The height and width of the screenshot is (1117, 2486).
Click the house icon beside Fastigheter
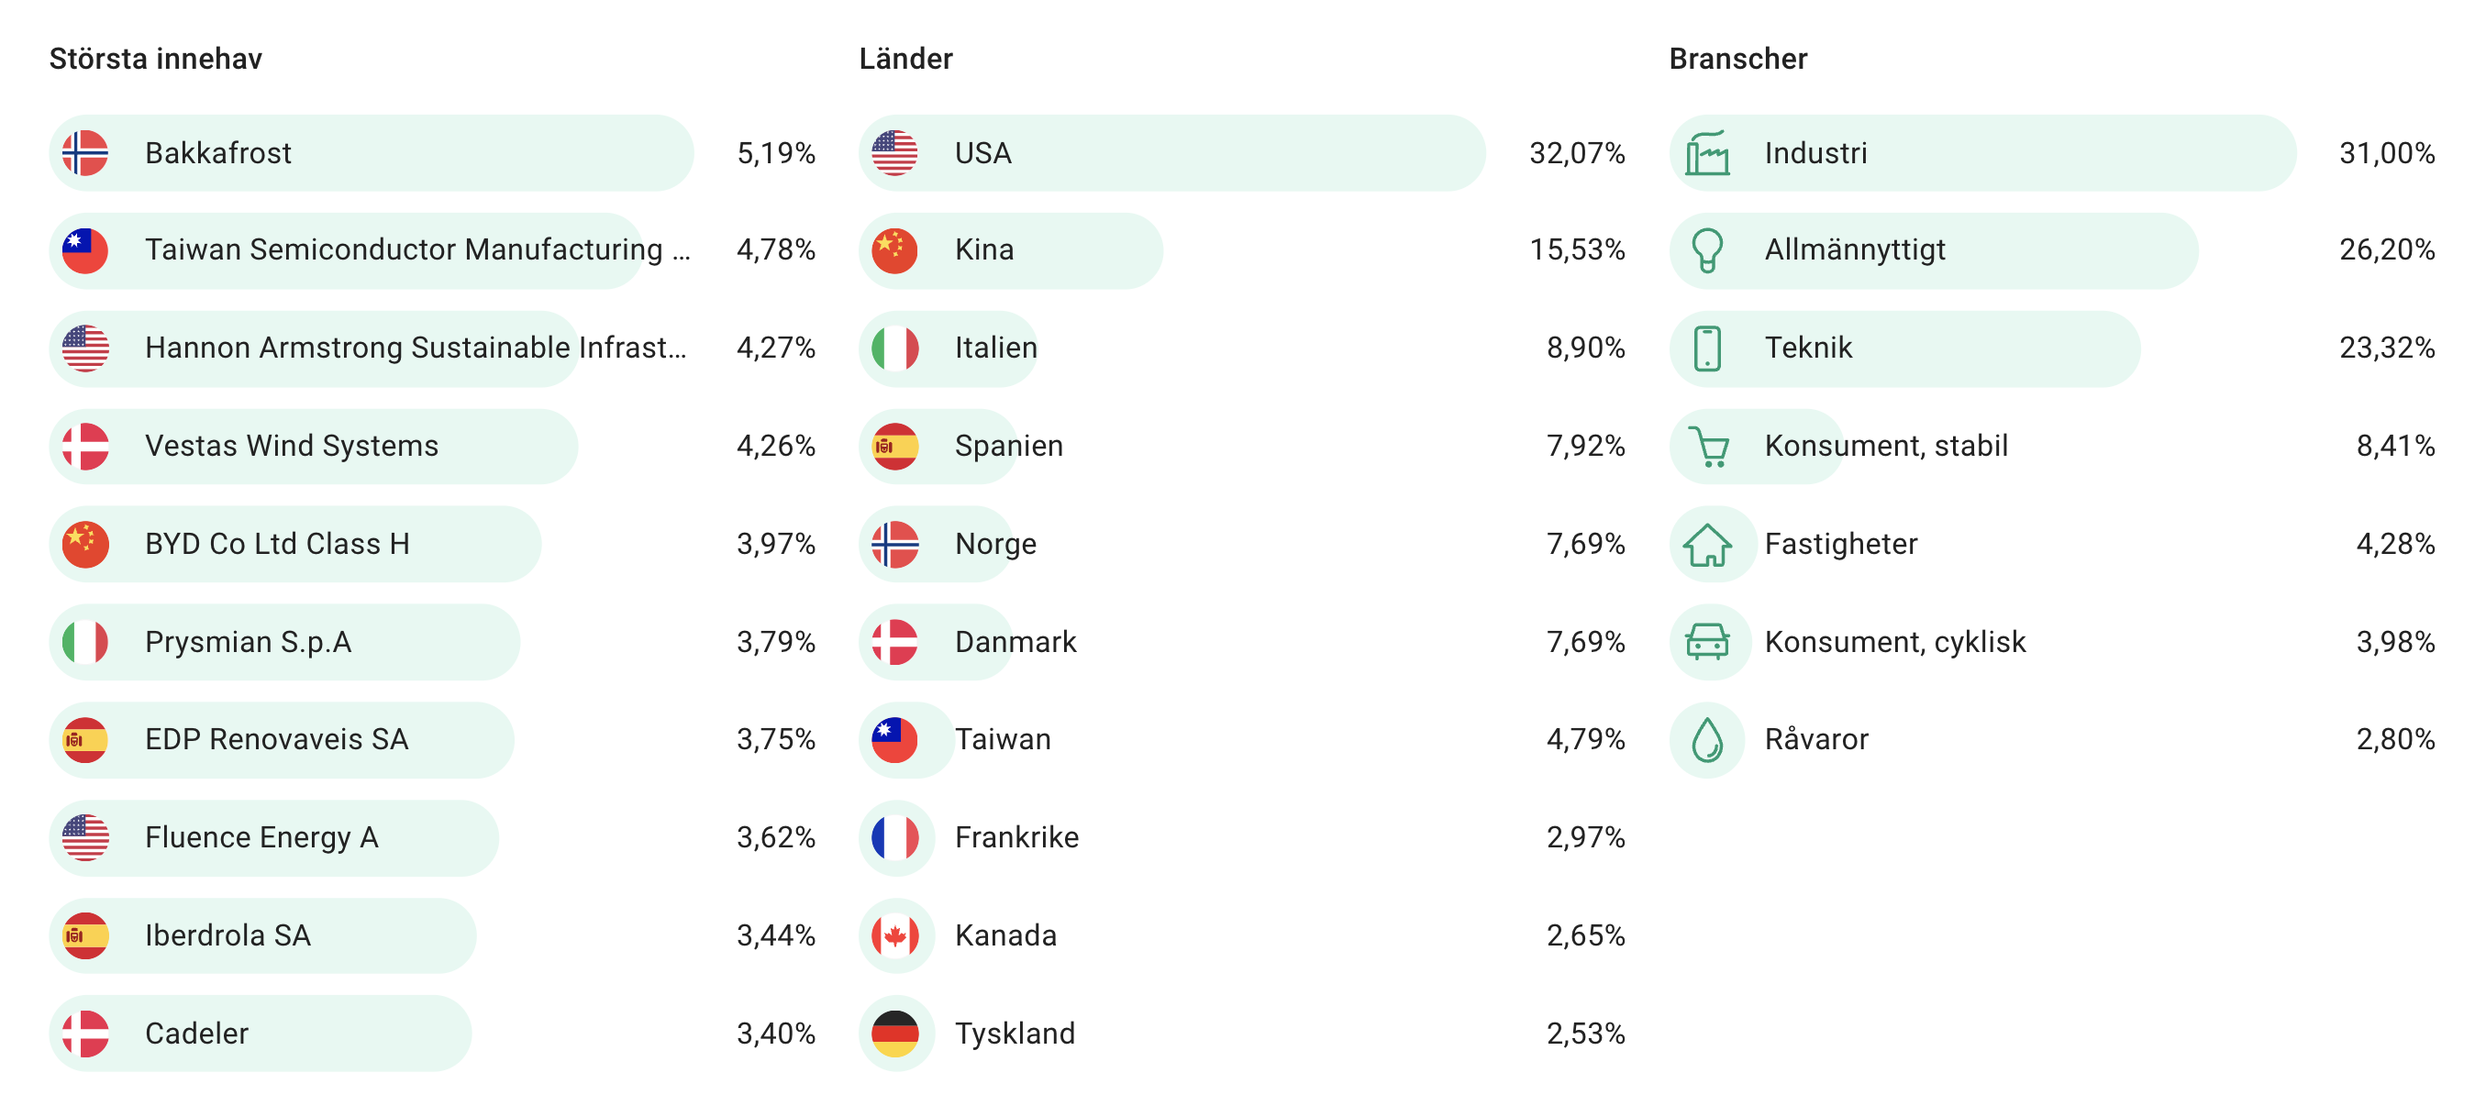click(x=1706, y=545)
